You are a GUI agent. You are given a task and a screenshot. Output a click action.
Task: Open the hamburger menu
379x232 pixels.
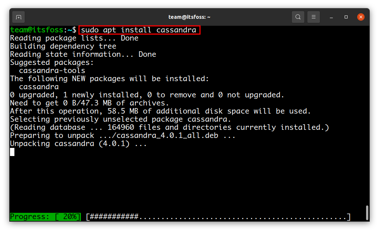314,17
